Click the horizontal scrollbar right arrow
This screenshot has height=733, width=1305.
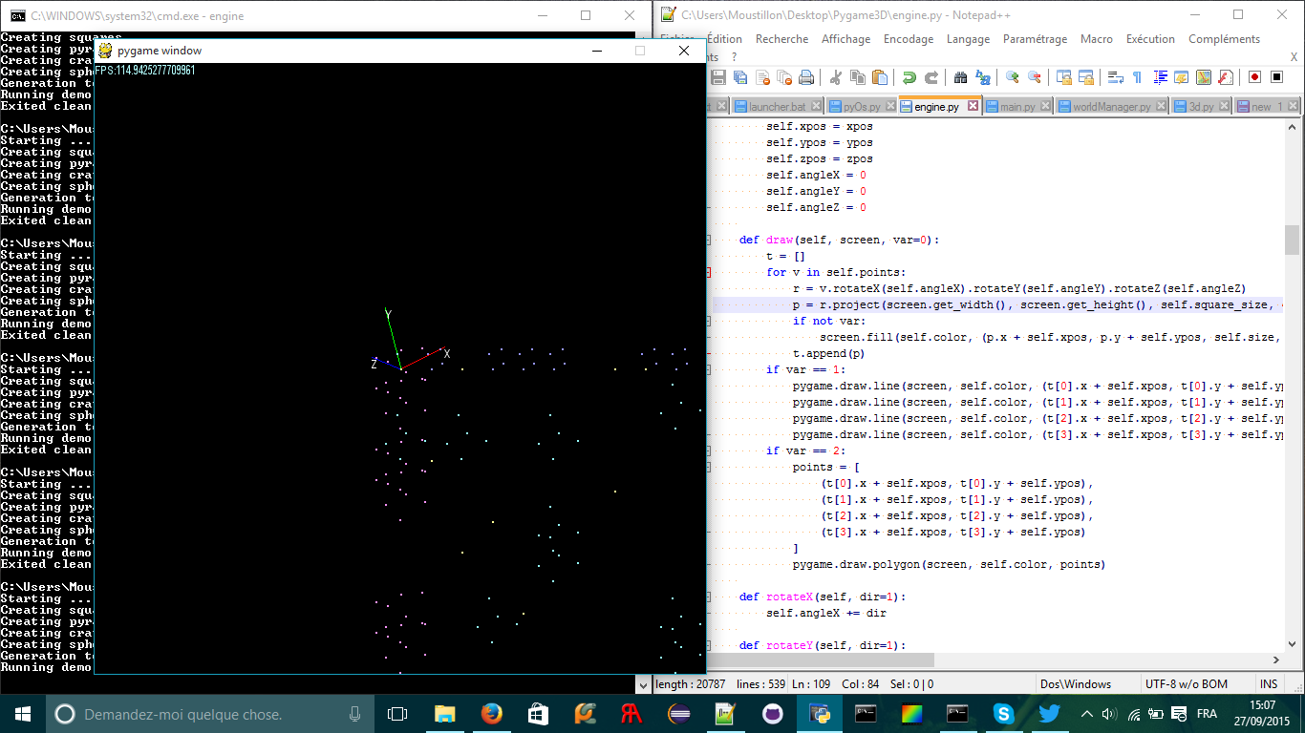(x=1276, y=660)
